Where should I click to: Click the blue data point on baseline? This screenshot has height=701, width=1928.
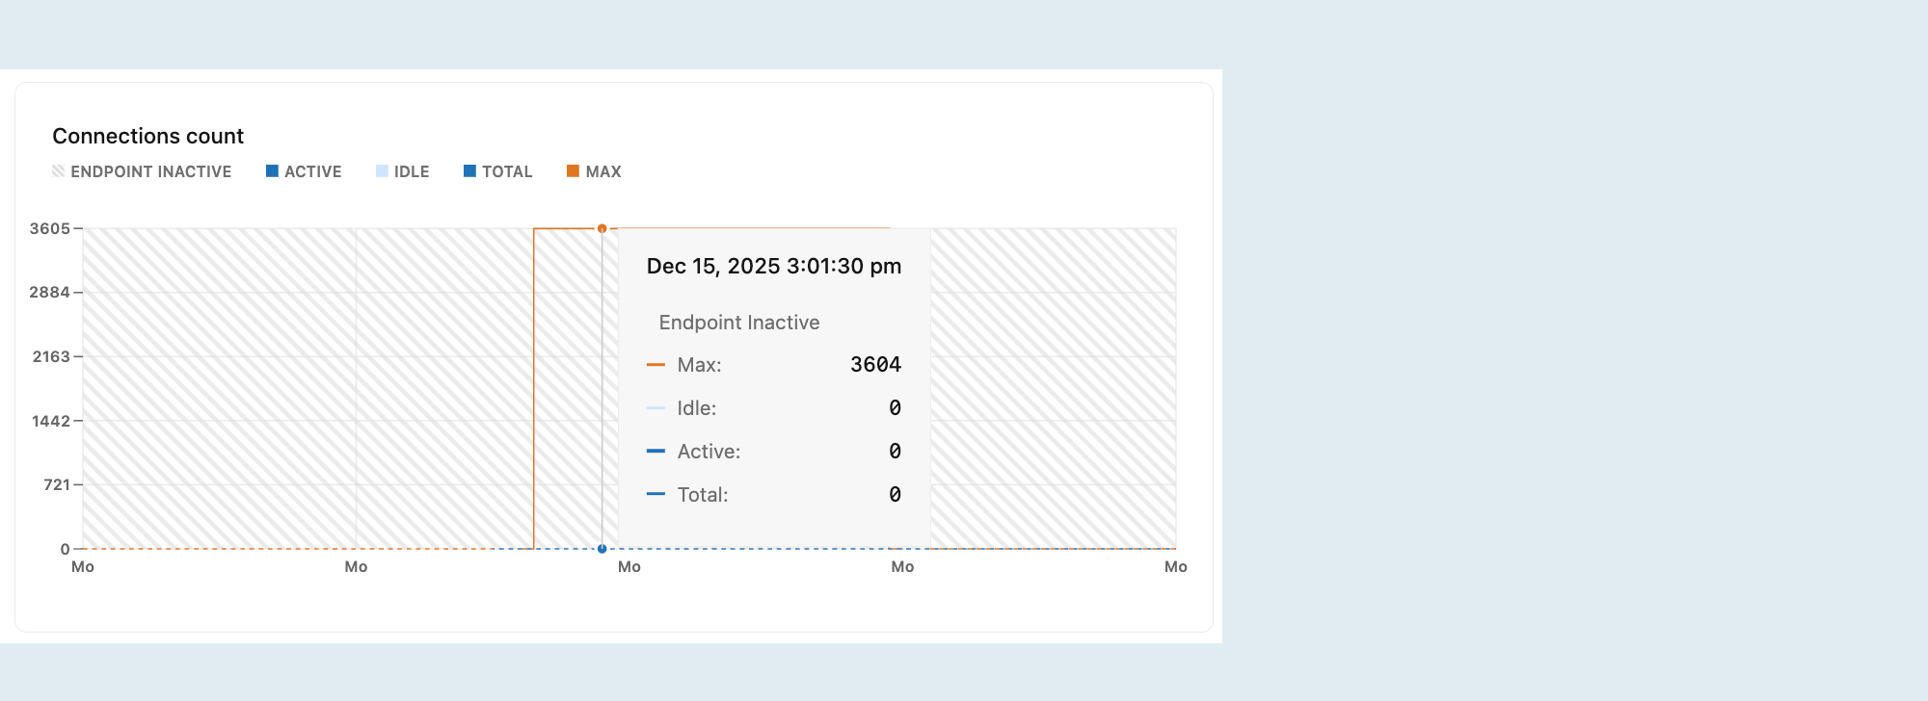(x=602, y=548)
